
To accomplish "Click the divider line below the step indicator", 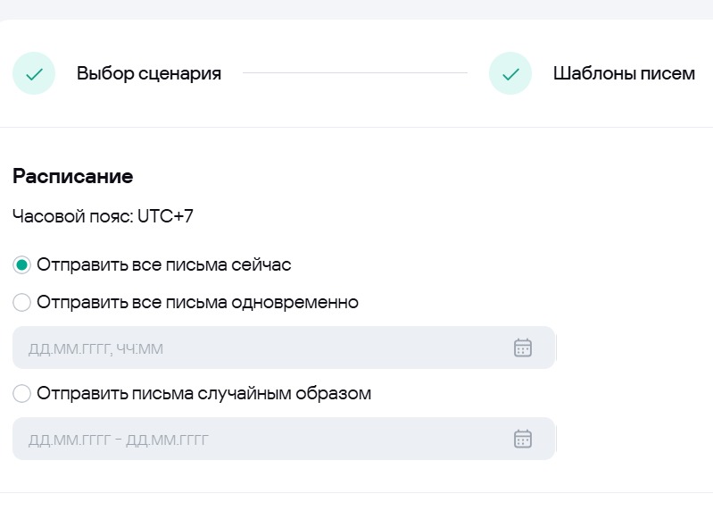I will pos(357,128).
